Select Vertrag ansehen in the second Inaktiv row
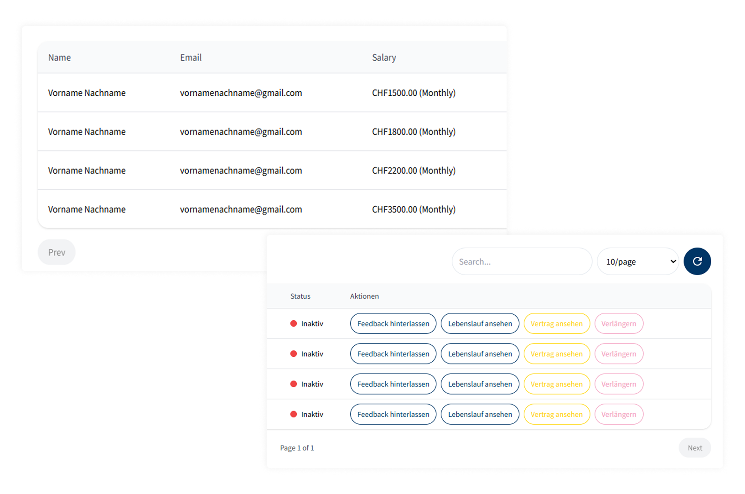 [557, 354]
